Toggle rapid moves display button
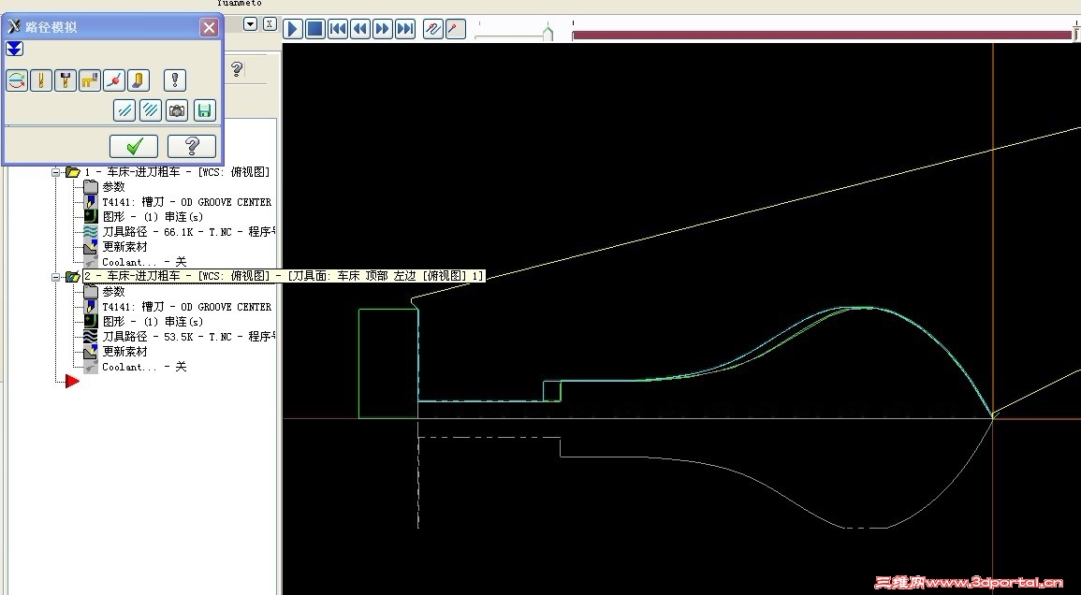This screenshot has height=595, width=1081. tap(90, 80)
